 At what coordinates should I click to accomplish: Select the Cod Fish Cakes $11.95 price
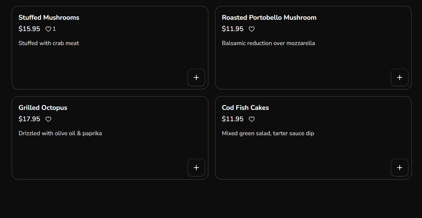click(x=233, y=119)
